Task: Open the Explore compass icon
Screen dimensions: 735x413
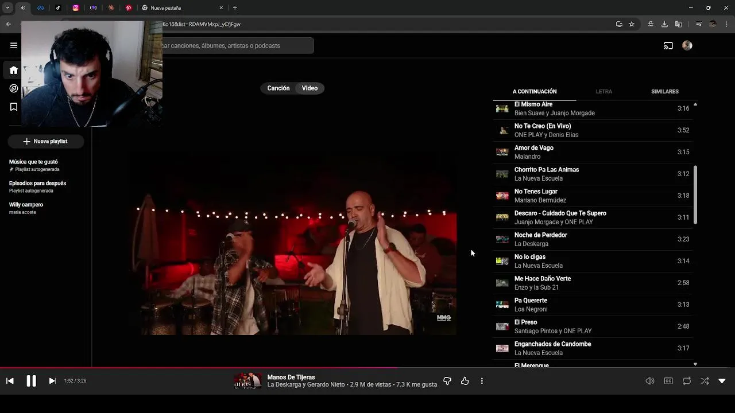Action: pos(14,88)
